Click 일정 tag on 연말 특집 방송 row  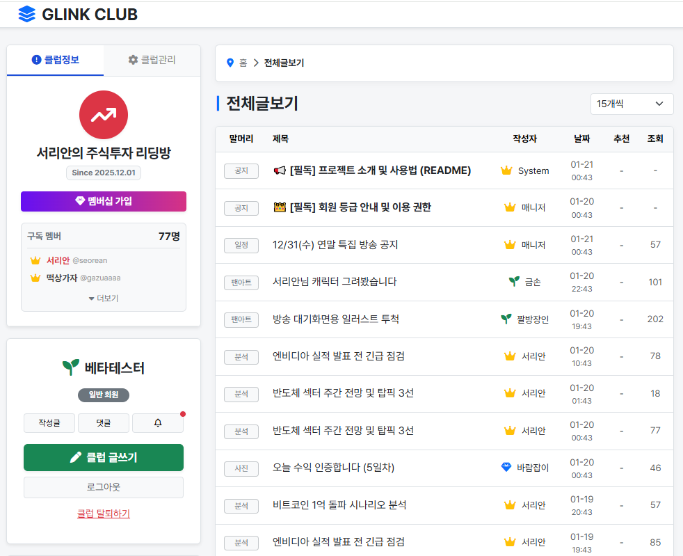click(241, 246)
